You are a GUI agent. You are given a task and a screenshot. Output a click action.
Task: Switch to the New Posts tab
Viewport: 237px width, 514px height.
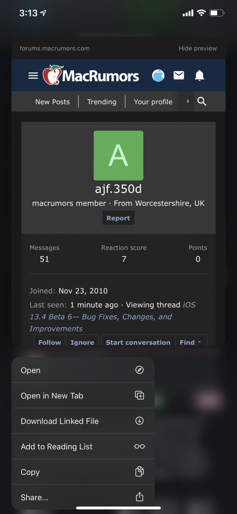(x=53, y=102)
